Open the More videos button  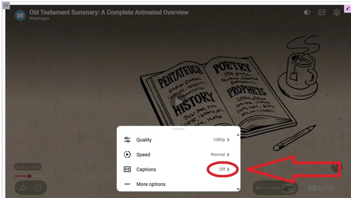click(x=275, y=188)
